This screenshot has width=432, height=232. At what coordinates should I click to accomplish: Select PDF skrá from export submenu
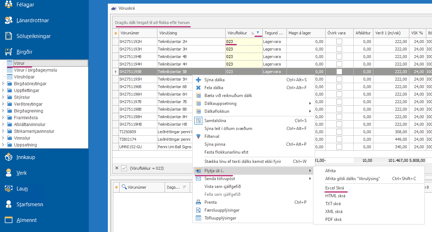(333, 219)
